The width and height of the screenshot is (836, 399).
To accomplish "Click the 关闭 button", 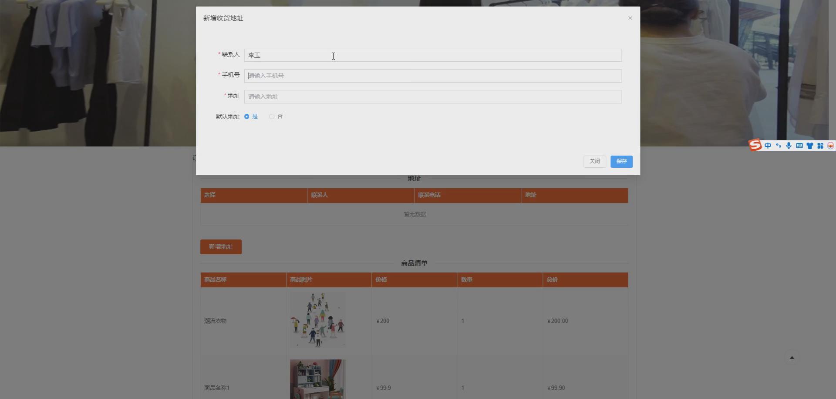I will [x=595, y=161].
